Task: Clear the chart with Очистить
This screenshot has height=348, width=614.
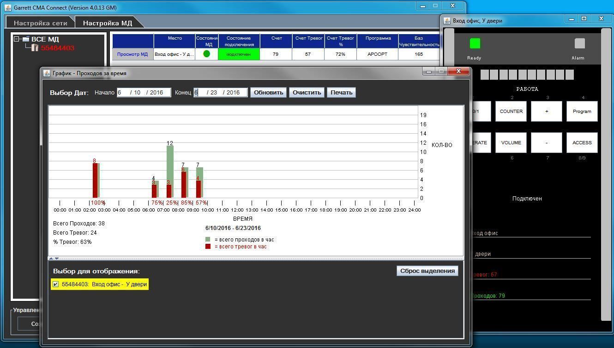Action: point(307,93)
